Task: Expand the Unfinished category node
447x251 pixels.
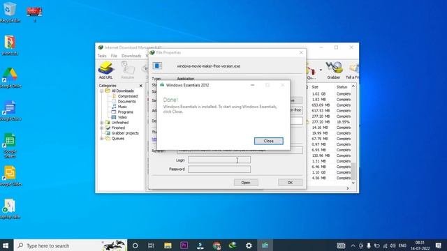Action: click(x=102, y=123)
